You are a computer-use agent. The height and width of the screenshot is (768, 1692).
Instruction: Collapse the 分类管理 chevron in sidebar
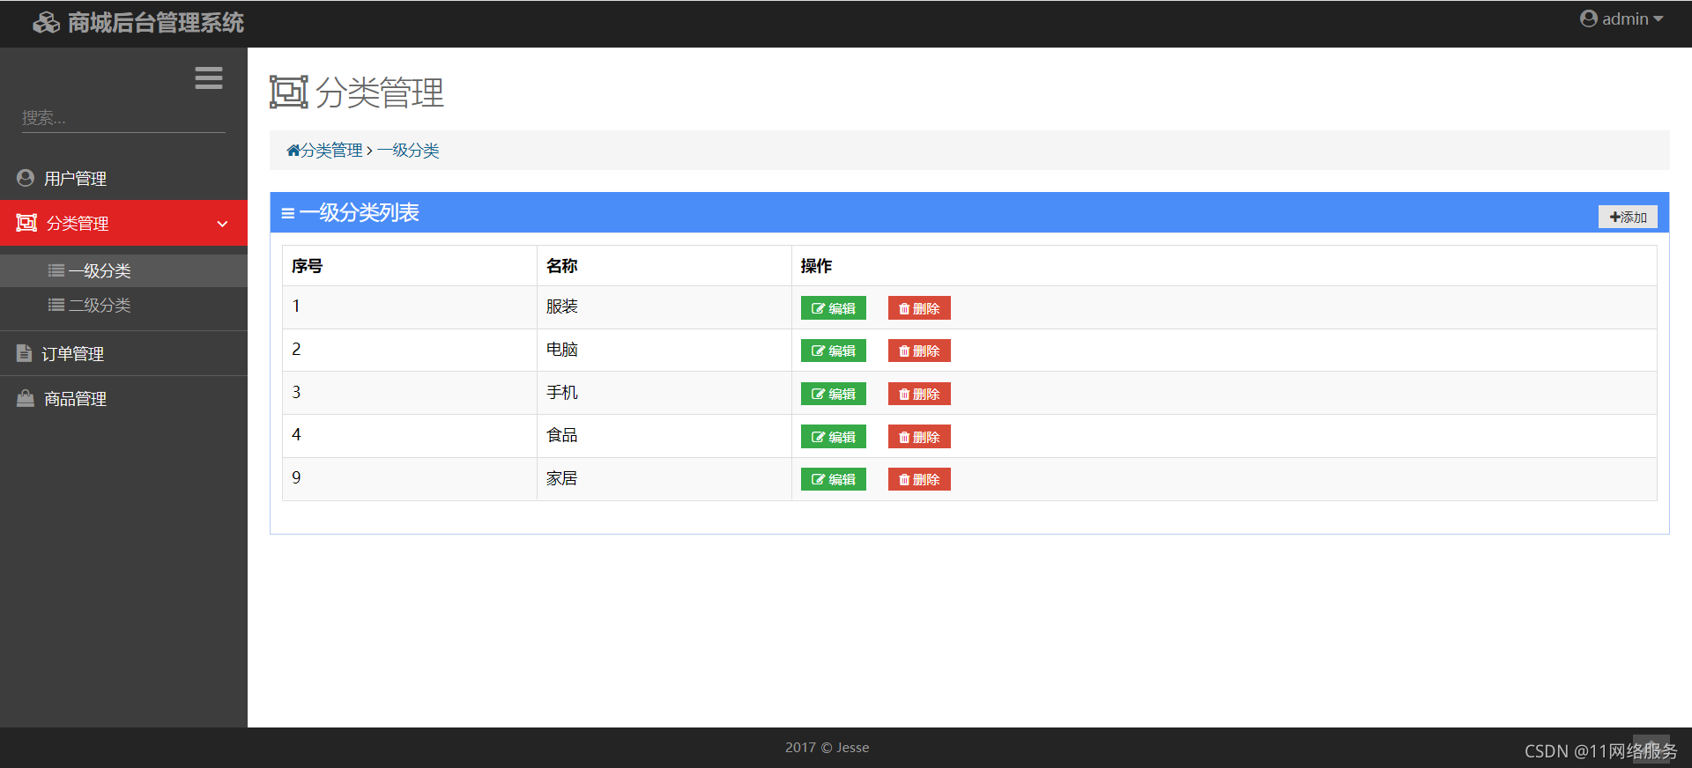222,224
